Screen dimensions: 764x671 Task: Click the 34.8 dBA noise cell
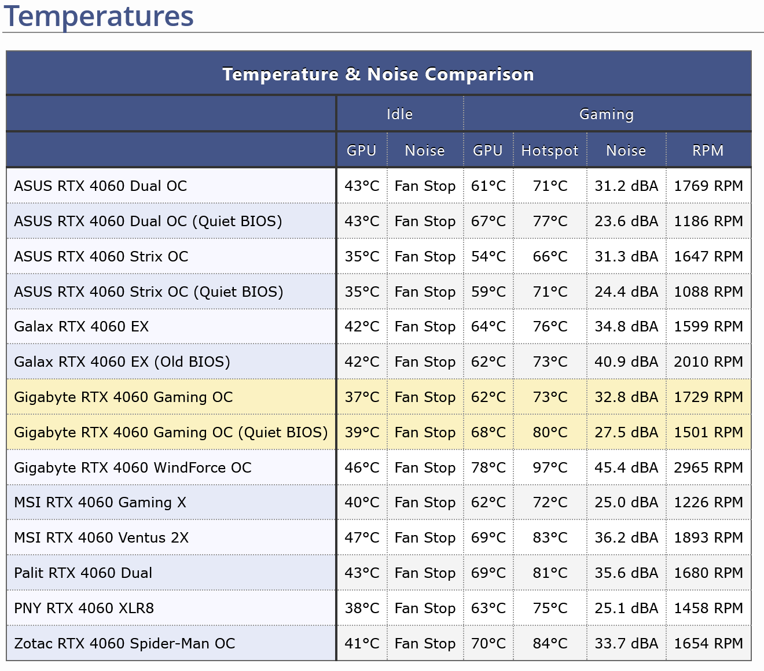(626, 326)
